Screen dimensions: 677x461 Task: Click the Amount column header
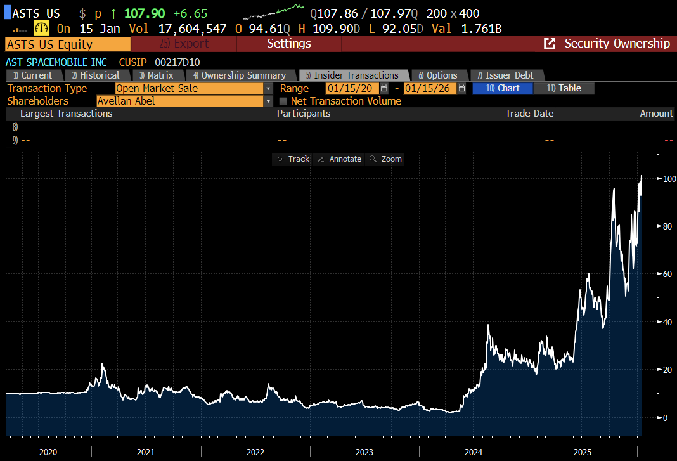(656, 114)
